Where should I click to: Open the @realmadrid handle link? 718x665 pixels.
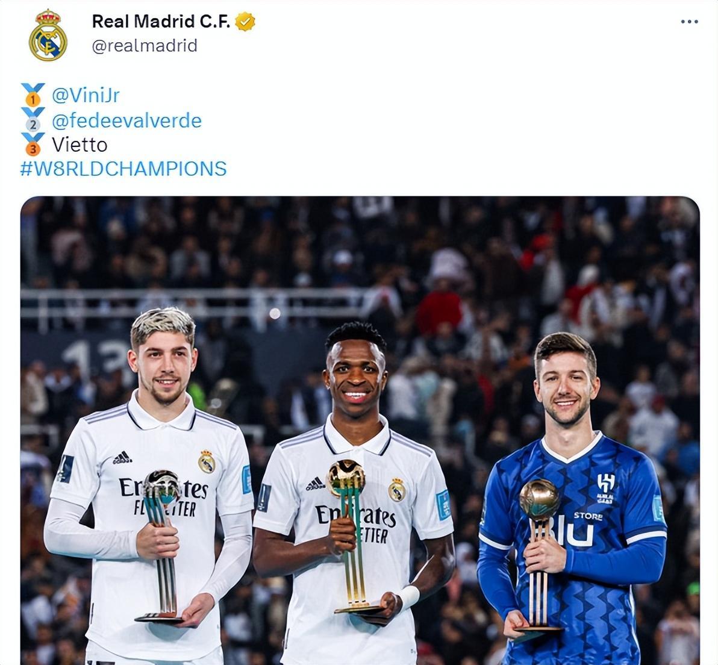pos(145,45)
